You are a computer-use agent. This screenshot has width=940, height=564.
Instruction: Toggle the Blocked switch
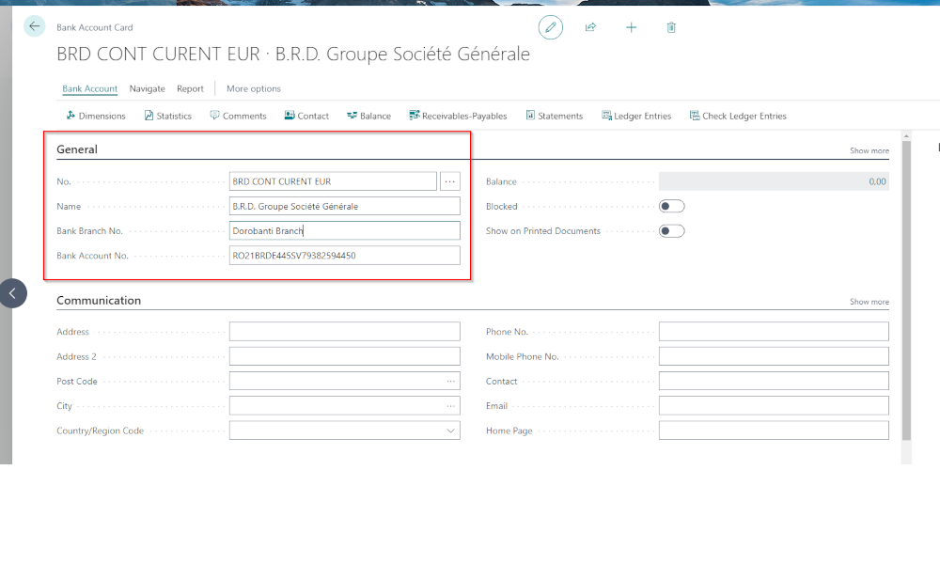coord(671,206)
